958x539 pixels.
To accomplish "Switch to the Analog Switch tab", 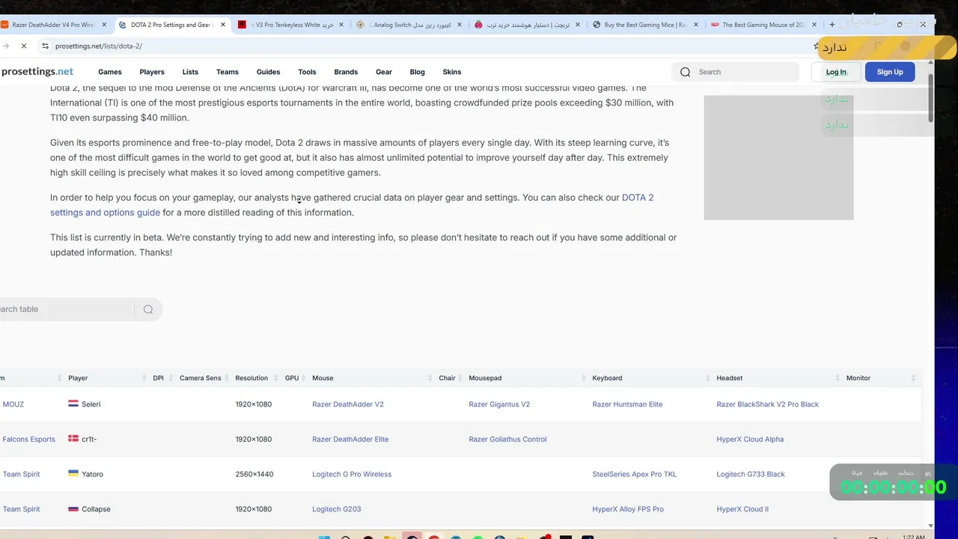I will tap(409, 25).
